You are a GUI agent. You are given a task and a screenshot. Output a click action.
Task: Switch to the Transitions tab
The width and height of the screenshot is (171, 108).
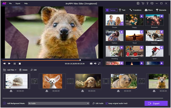pyautogui.click(x=135, y=10)
